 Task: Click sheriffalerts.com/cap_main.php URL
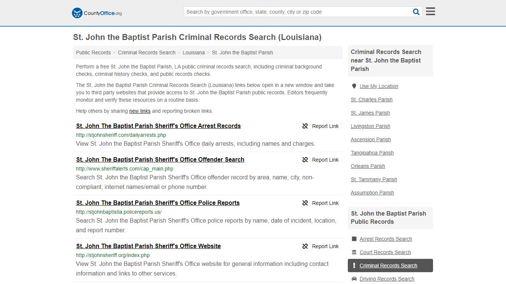point(125,169)
